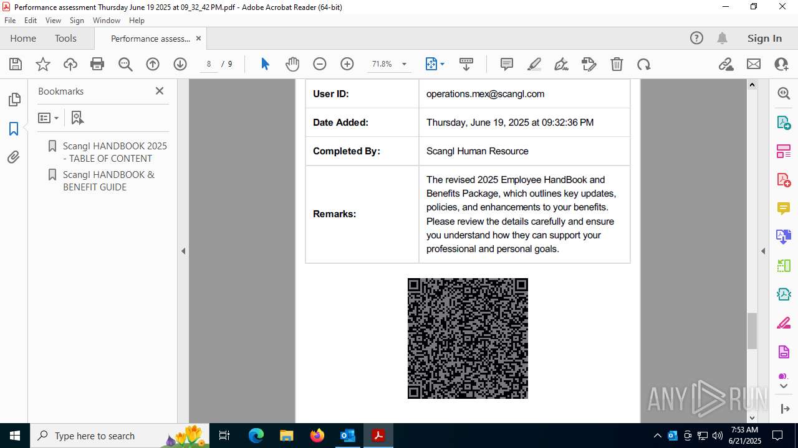Print the document
798x448 pixels.
tap(97, 64)
